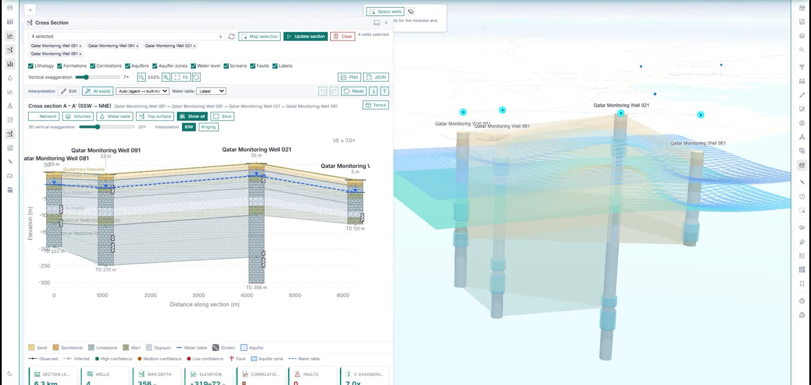Uncheck the Formations checkbox
Image resolution: width=811 pixels, height=385 pixels.
pyautogui.click(x=60, y=66)
